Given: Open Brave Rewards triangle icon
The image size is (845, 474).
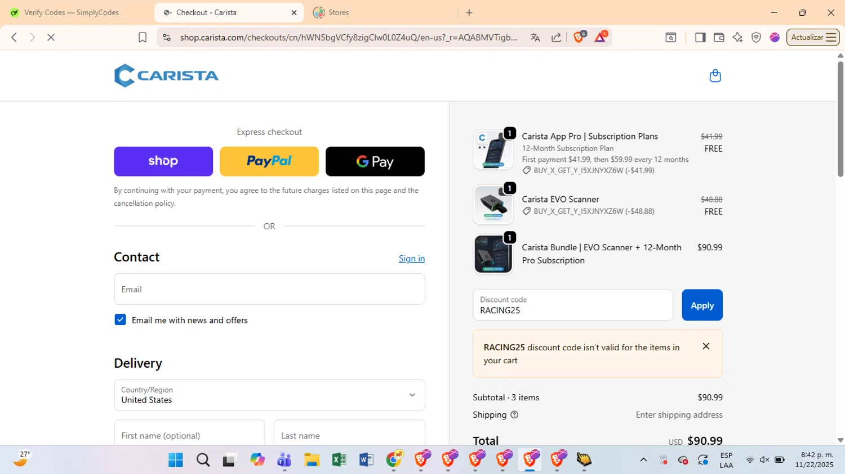Looking at the screenshot, I should pyautogui.click(x=600, y=37).
